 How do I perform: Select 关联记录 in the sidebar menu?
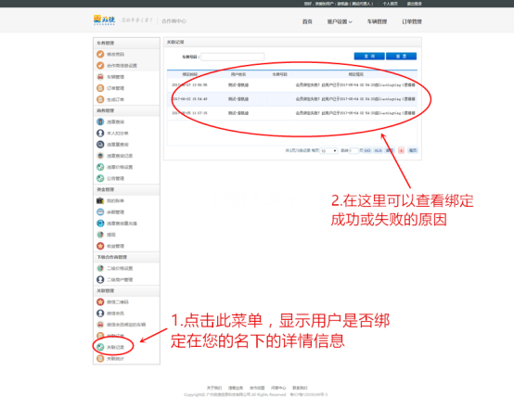pos(110,347)
